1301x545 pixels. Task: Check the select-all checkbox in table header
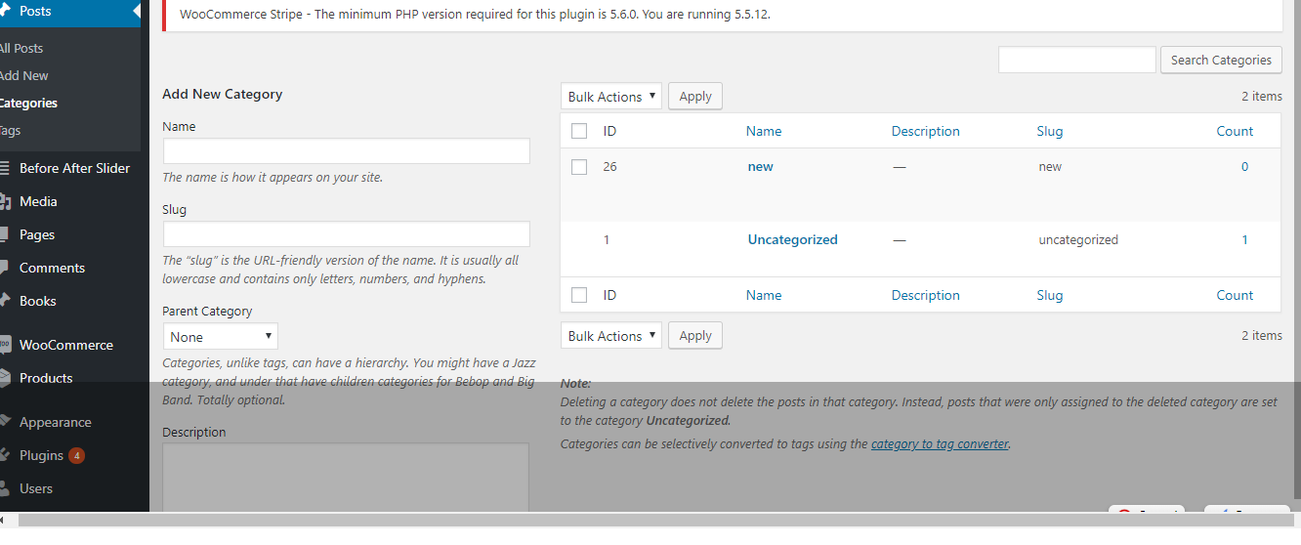pos(579,131)
